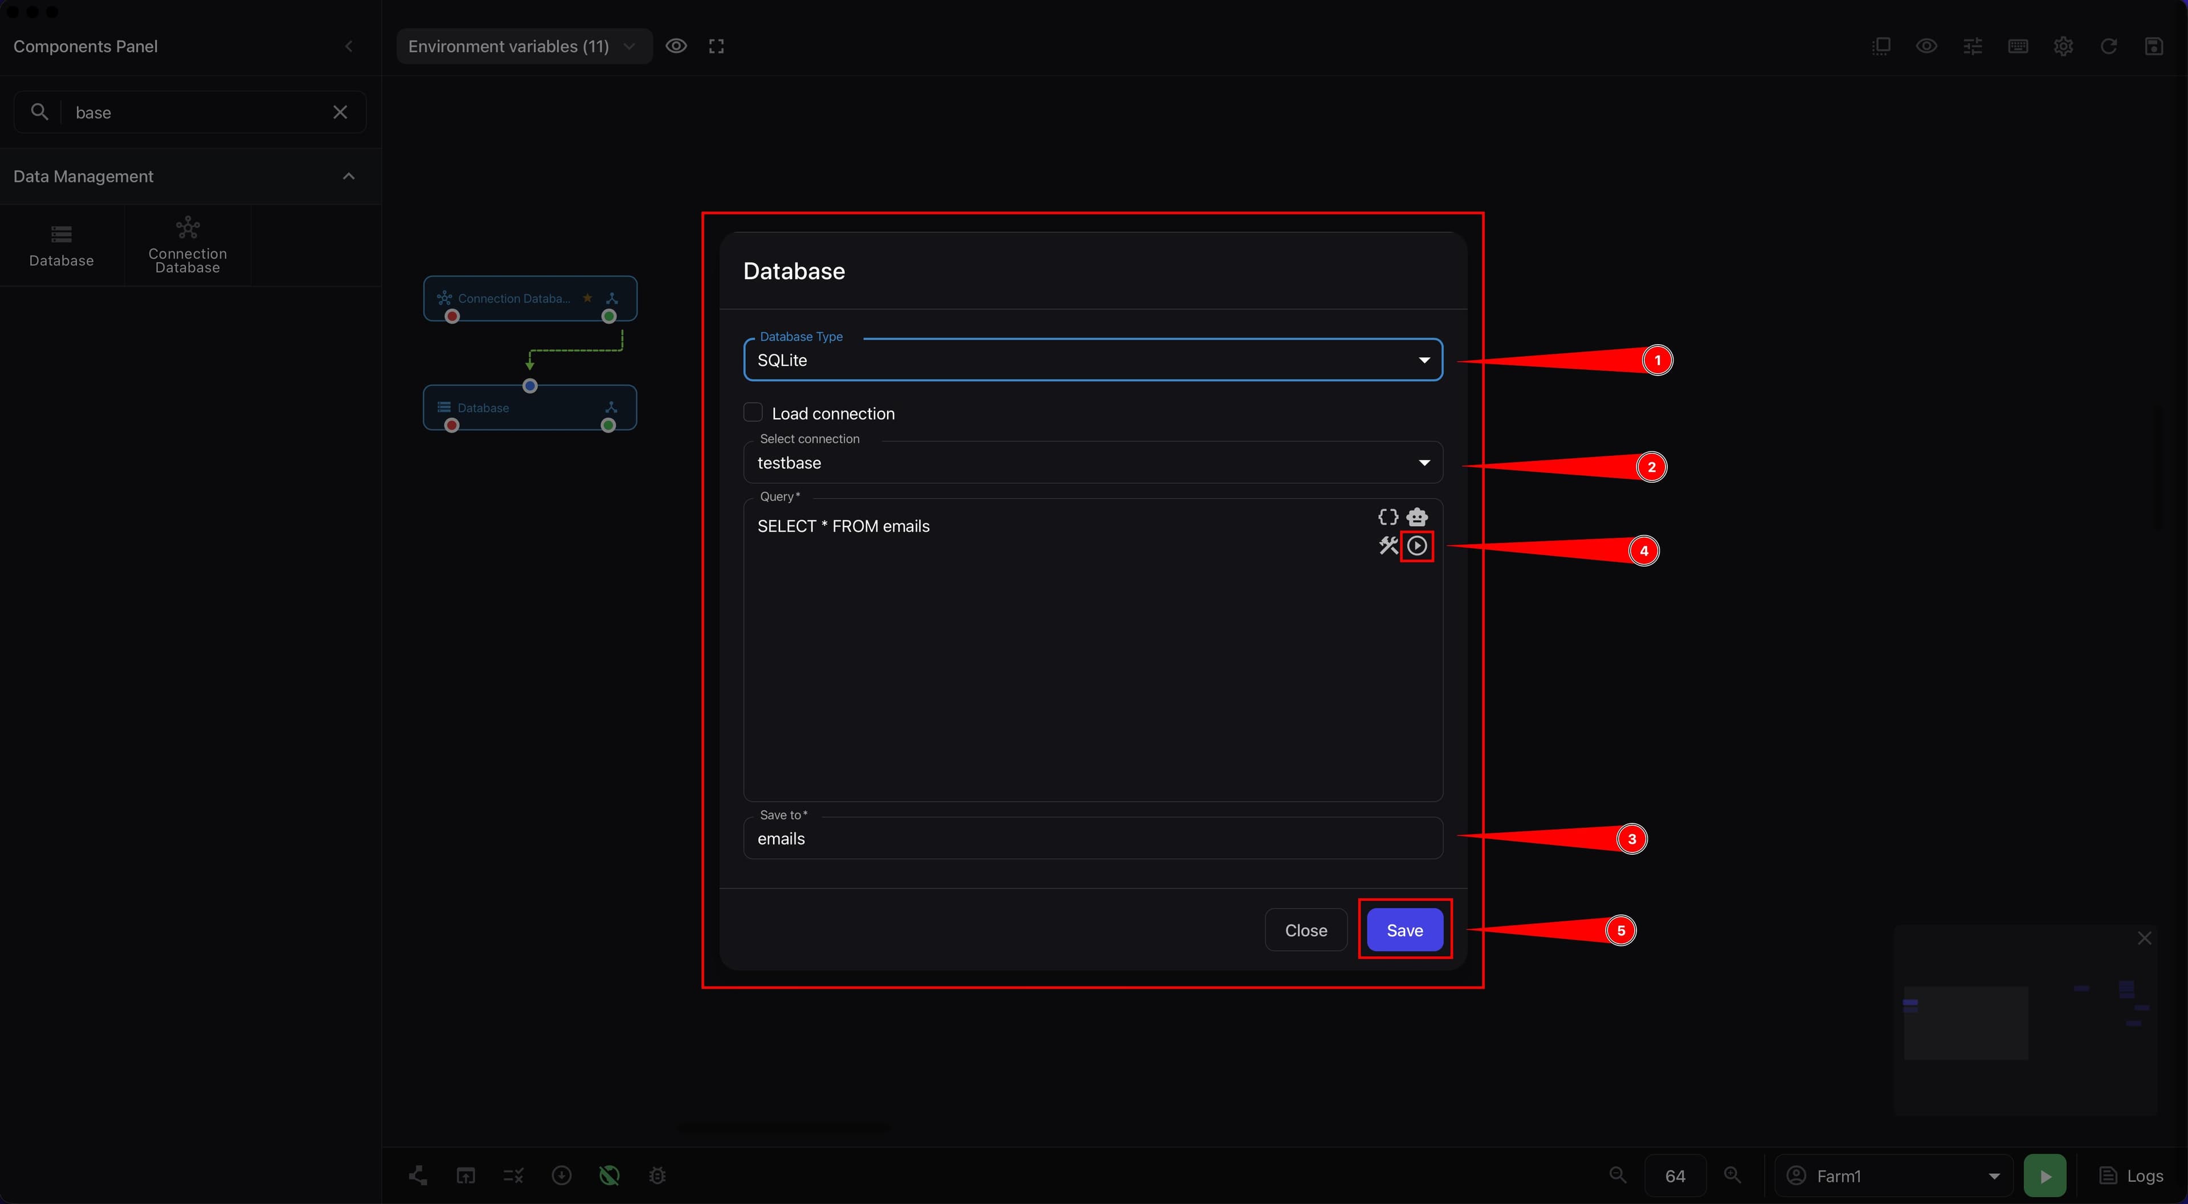Run the project with the green play button

click(2046, 1176)
